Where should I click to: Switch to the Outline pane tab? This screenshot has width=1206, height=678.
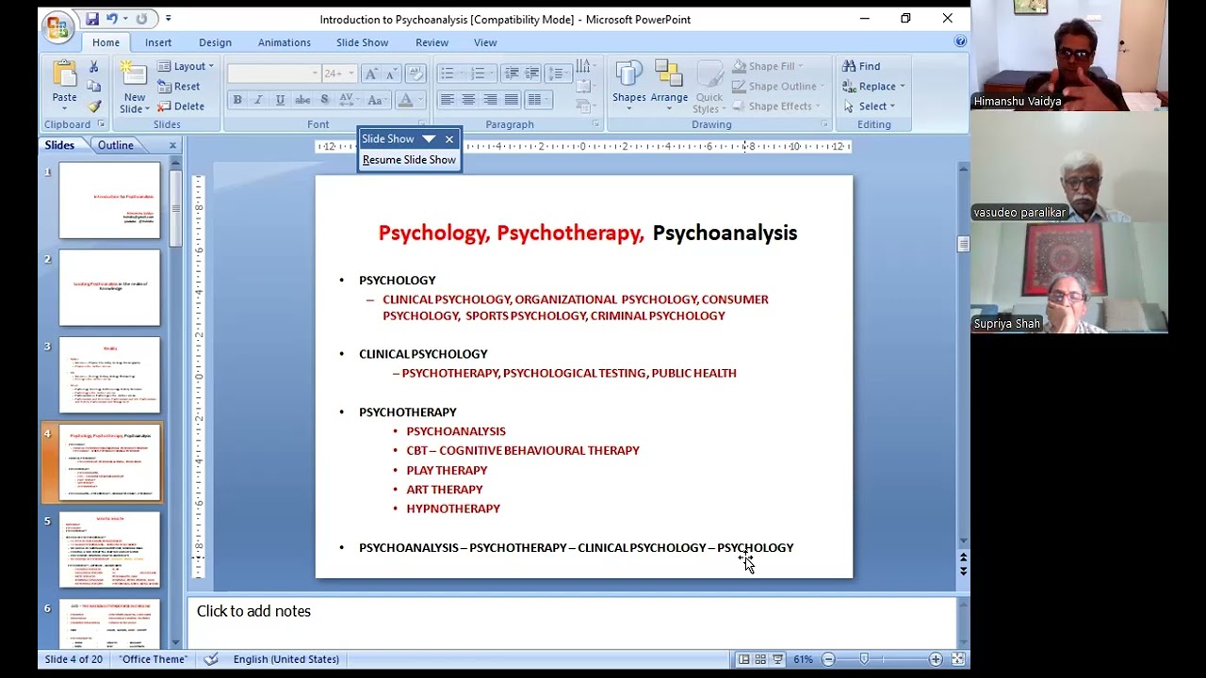(115, 145)
